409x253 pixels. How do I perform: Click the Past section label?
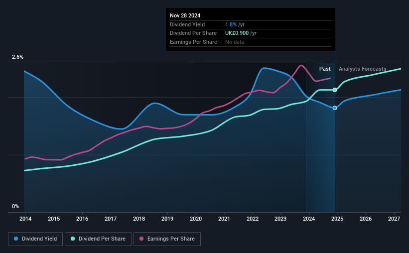[325, 69]
